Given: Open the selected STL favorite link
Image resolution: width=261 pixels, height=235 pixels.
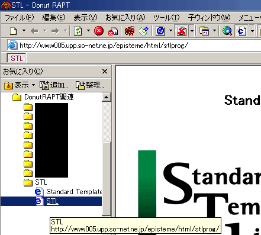Looking at the screenshot, I should (52, 201).
